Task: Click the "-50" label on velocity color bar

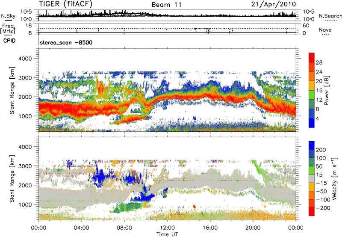Action: click(321, 191)
